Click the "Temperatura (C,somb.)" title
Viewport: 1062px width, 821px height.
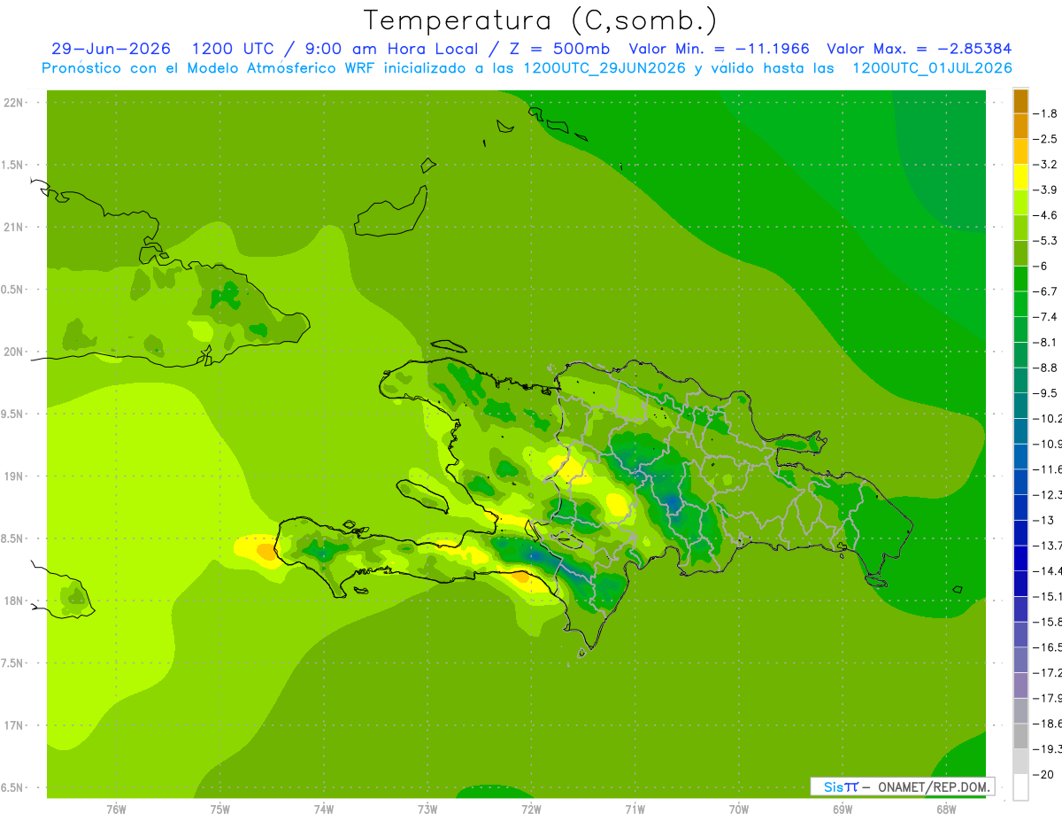[x=541, y=19]
